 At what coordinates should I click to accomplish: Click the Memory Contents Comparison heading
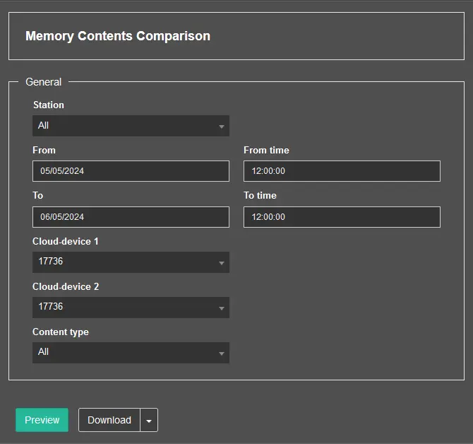pyautogui.click(x=118, y=36)
